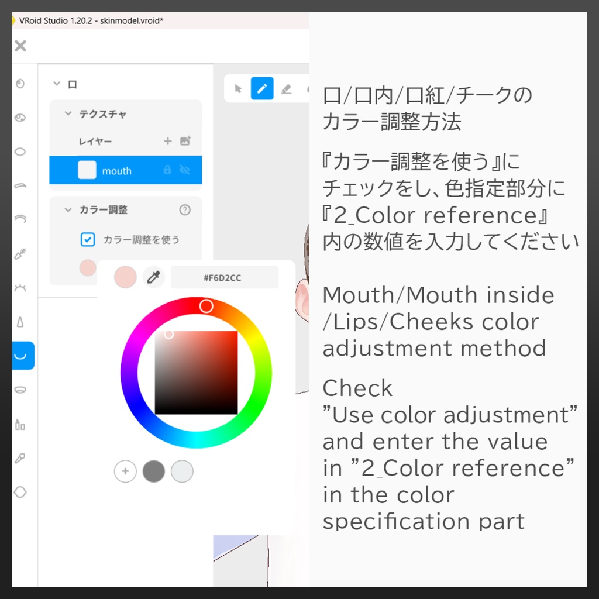
Task: Collapse the テクスチャ section
Action: pyautogui.click(x=68, y=113)
